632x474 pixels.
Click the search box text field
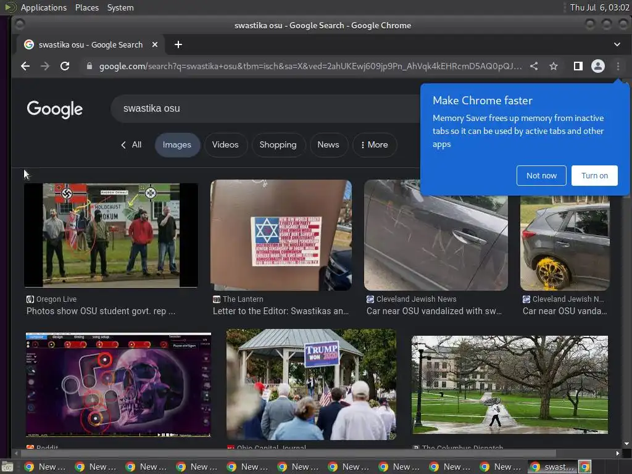click(x=266, y=109)
